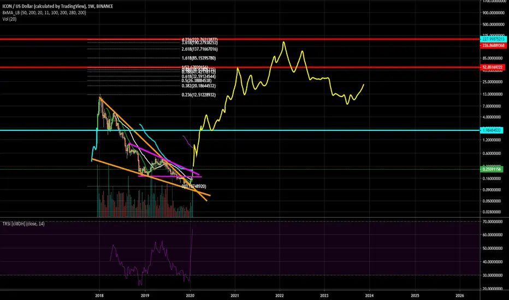The image size is (509, 300).
Task: Click the Vol (20) indicator label
Action: point(9,19)
